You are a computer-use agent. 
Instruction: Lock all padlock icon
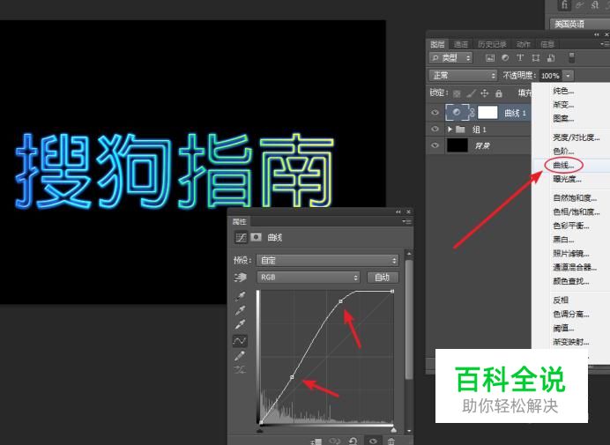498,93
